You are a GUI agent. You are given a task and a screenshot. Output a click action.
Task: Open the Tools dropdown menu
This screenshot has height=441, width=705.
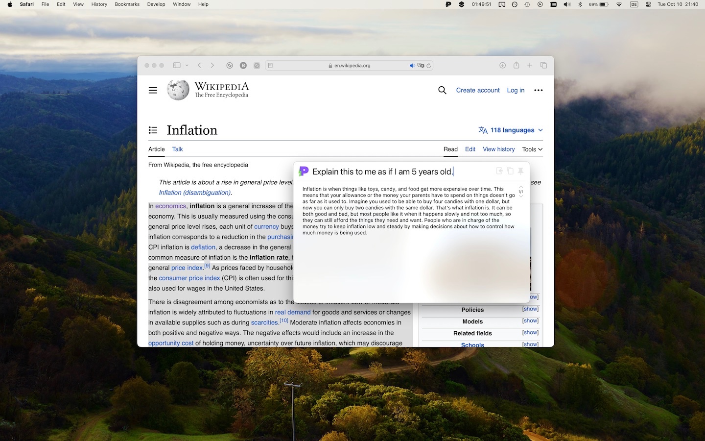click(532, 149)
